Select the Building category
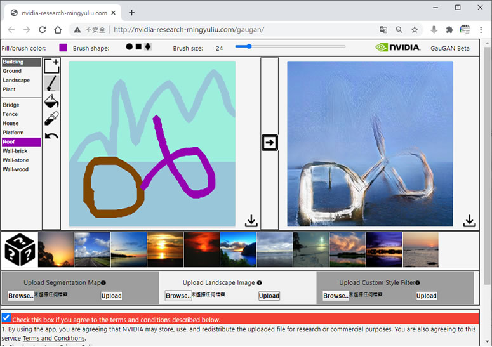 coord(13,62)
